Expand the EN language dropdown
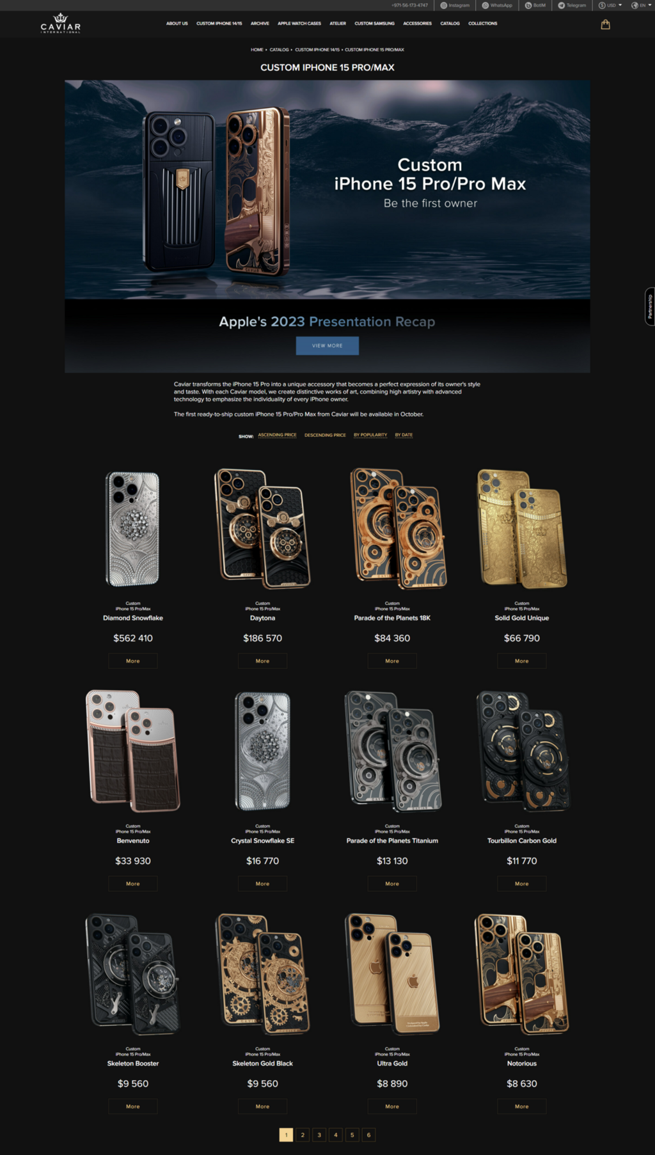 [642, 5]
